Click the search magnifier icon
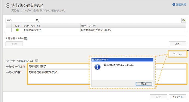Screen dimensions: 189x102 coord(37,20)
